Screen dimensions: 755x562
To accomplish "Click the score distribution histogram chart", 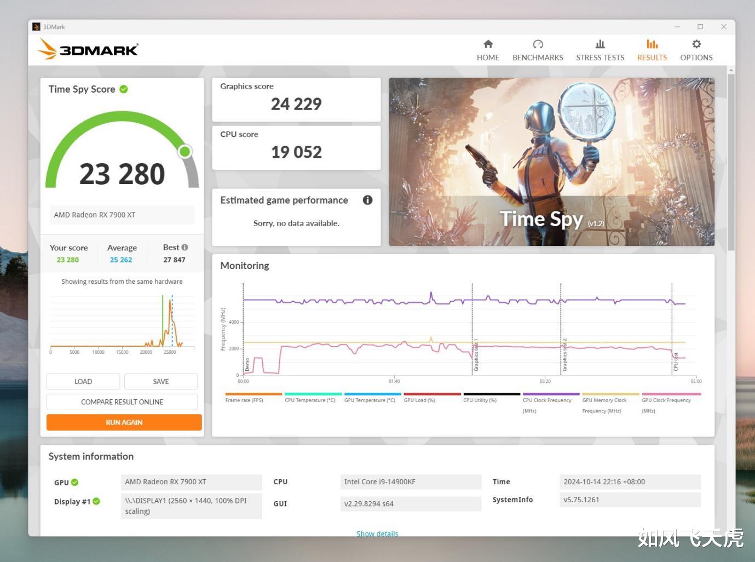I will pyautogui.click(x=122, y=324).
